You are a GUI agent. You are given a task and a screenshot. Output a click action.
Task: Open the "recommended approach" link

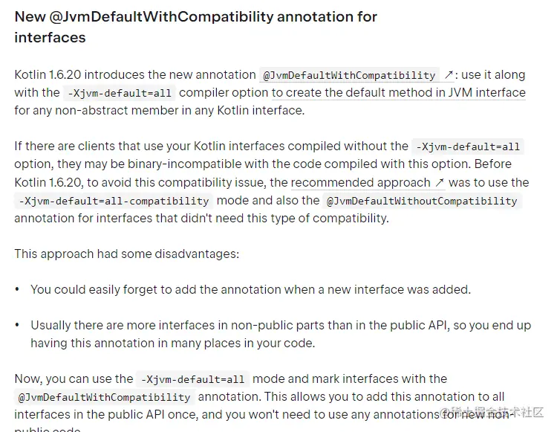[361, 183]
